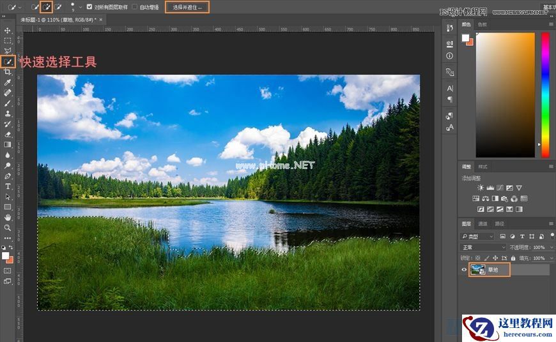Image resolution: width=556 pixels, height=342 pixels.
Task: Select the Quick Selection tool in toolbox
Action: (x=8, y=62)
